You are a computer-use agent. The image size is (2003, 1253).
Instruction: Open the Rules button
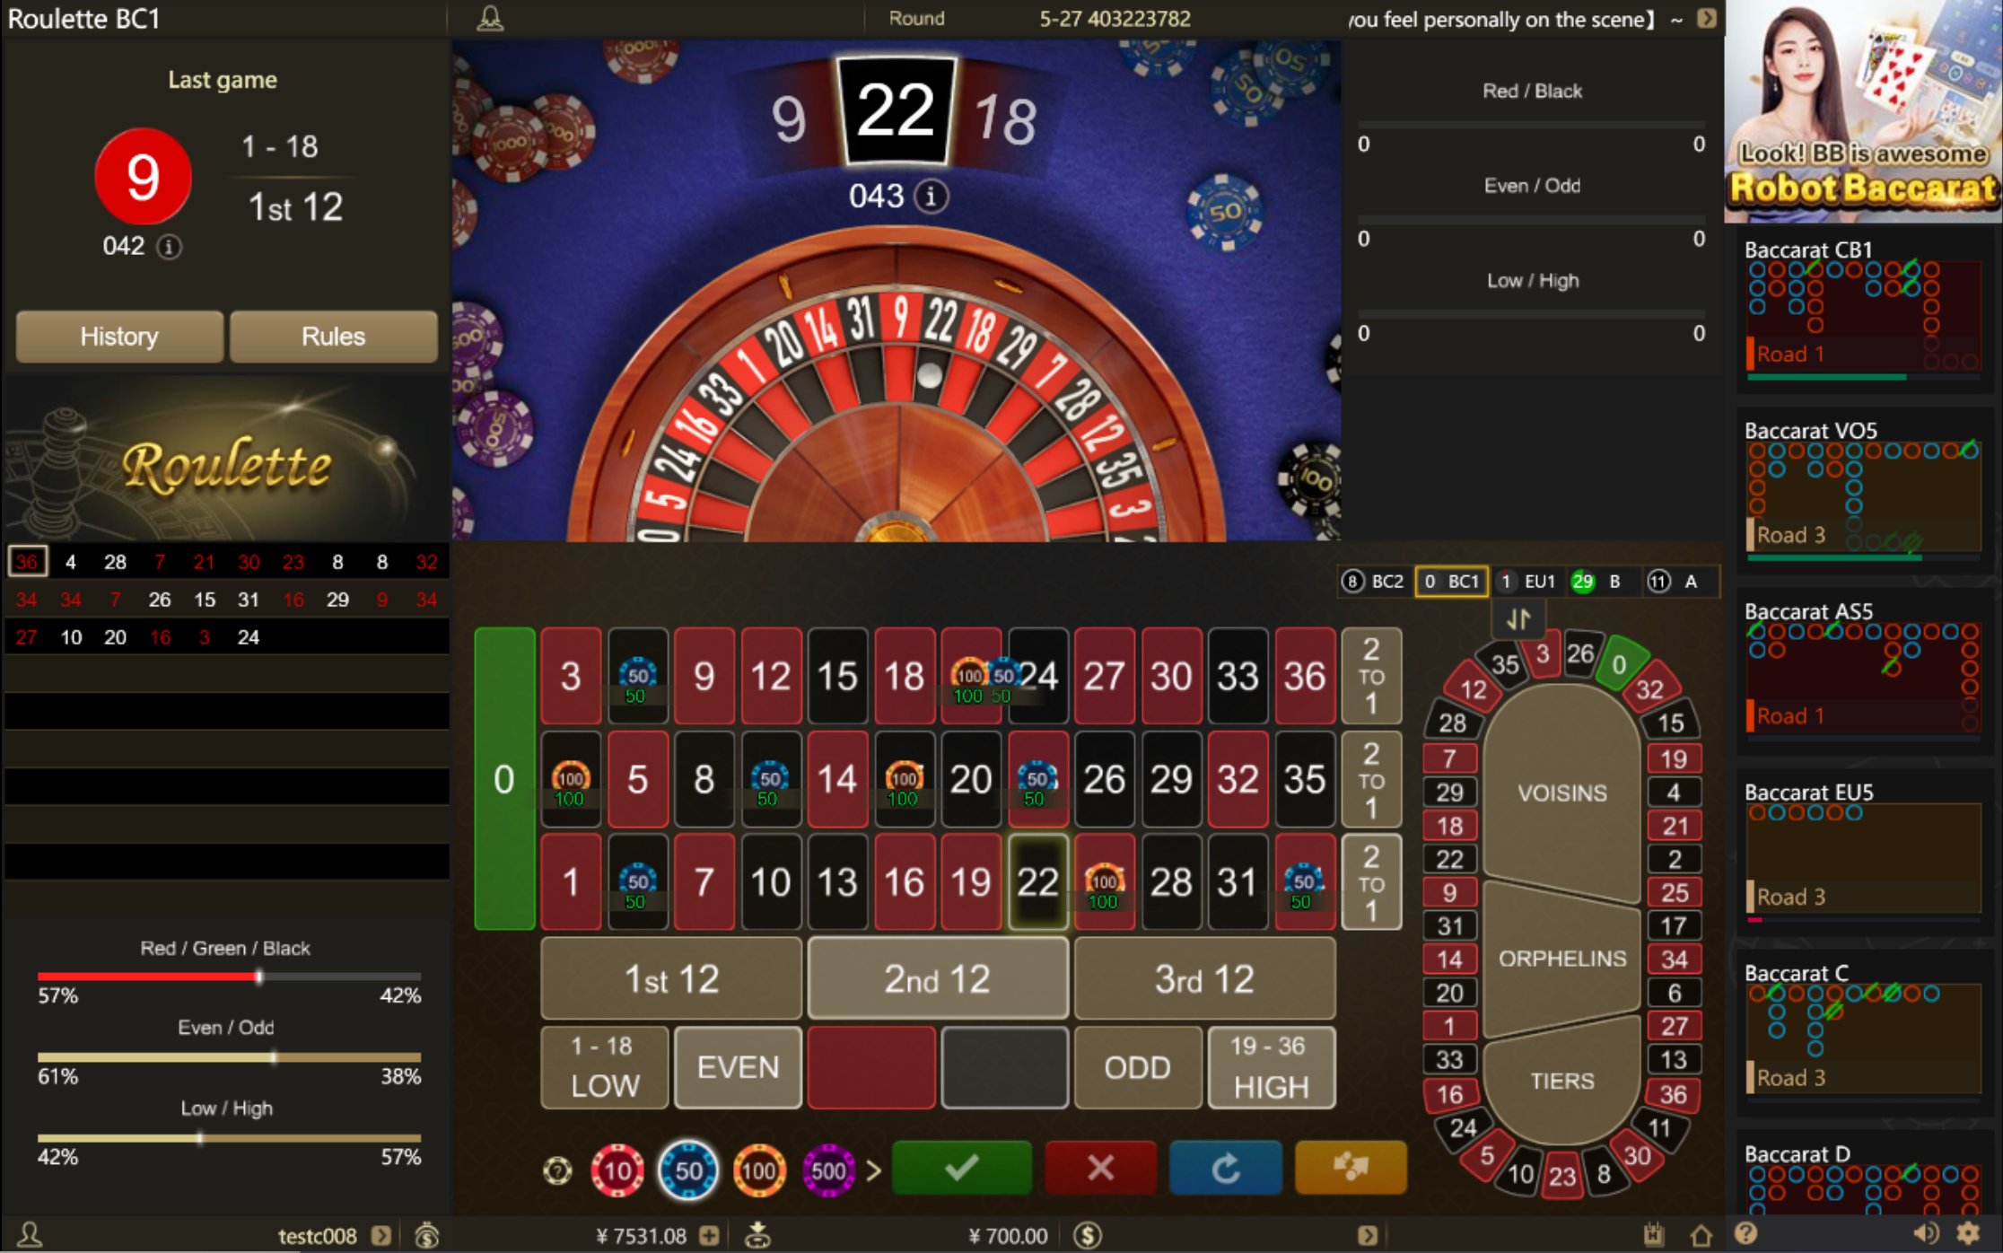point(333,337)
